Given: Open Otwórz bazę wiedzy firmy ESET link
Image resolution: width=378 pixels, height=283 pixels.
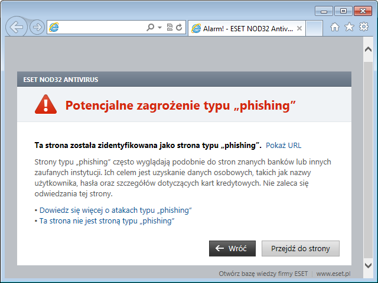Looking at the screenshot, I should pos(263,274).
